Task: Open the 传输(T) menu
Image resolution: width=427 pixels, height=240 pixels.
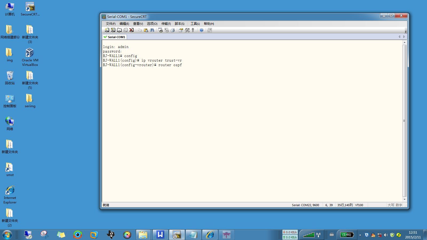Action: pos(166,24)
